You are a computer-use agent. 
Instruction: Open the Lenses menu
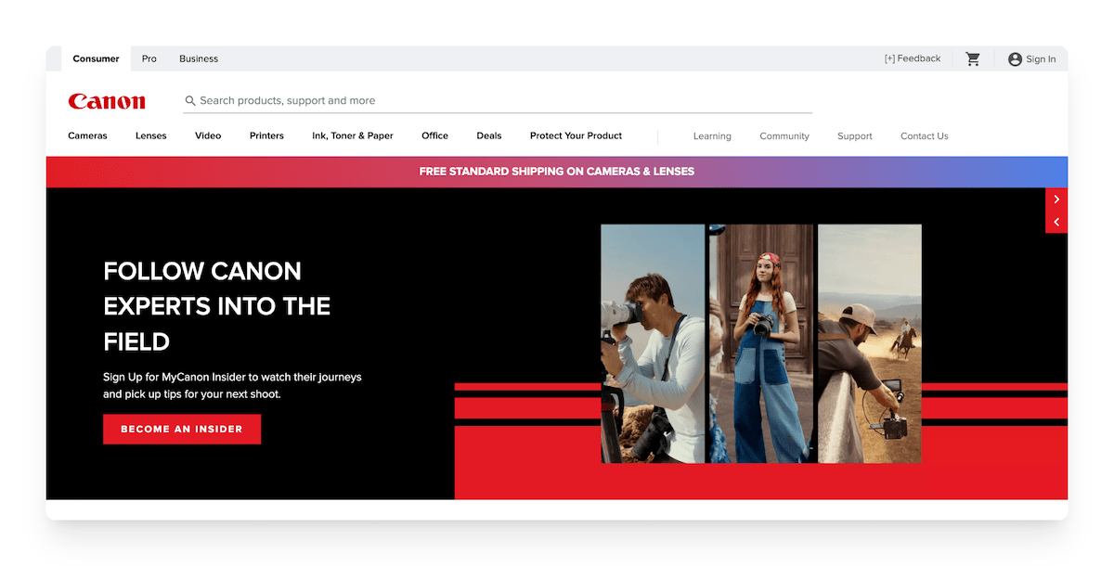coord(151,135)
